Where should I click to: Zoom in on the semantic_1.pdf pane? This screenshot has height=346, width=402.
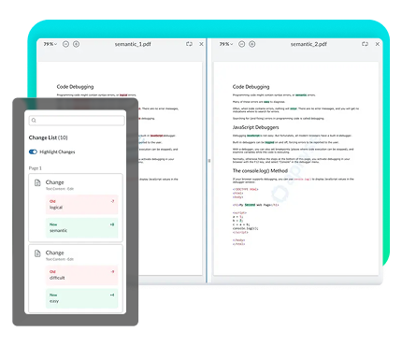(76, 44)
